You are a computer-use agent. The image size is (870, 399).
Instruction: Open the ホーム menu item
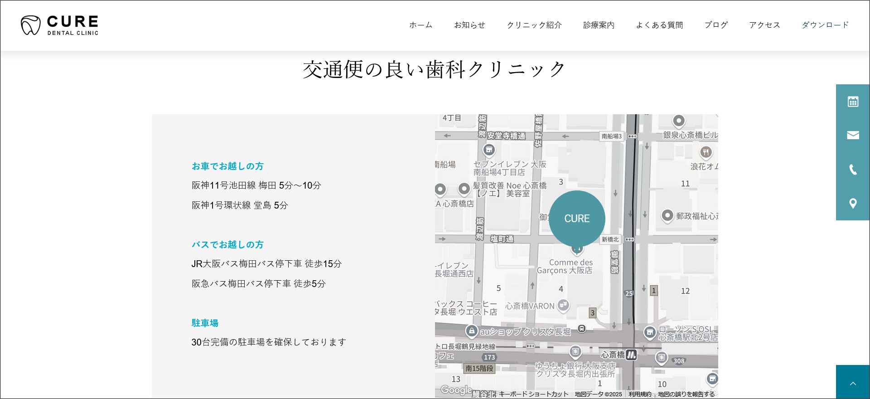[x=420, y=25]
